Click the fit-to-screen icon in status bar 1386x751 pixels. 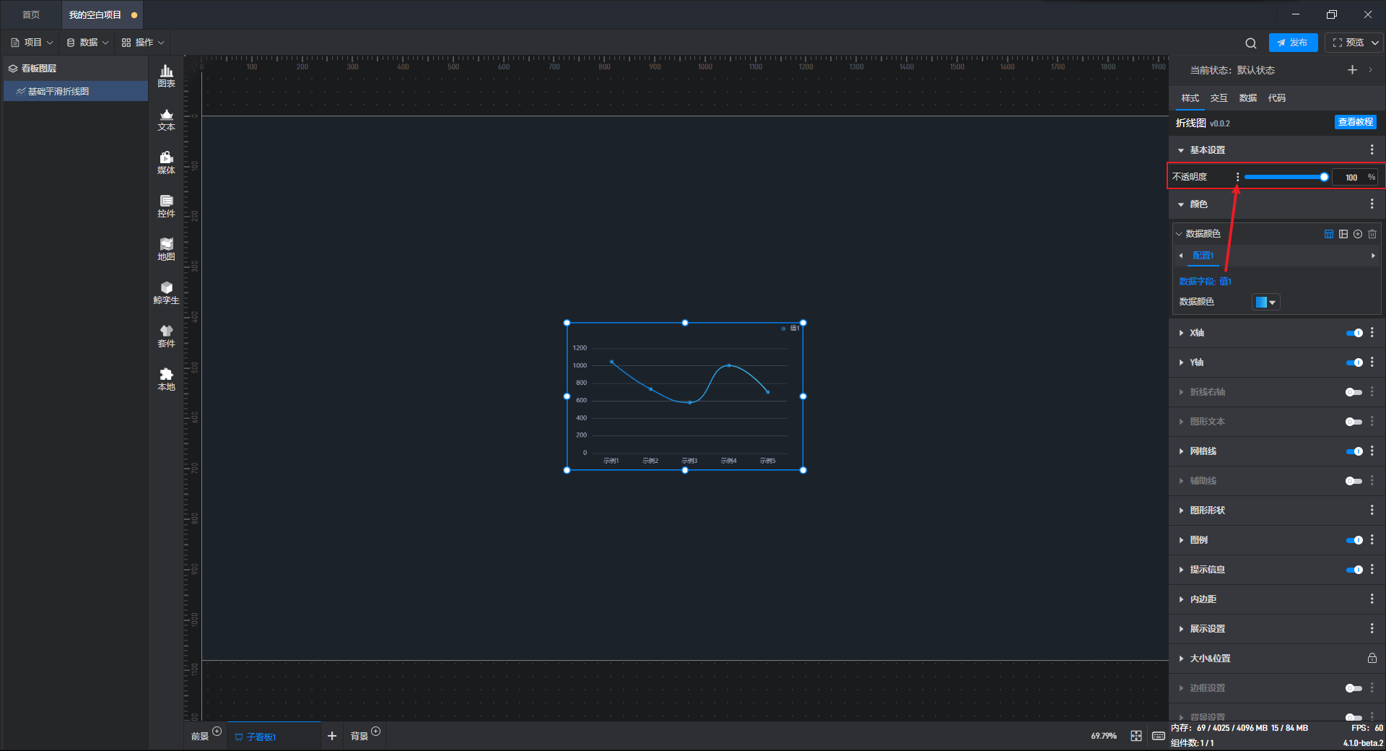[x=1136, y=736]
